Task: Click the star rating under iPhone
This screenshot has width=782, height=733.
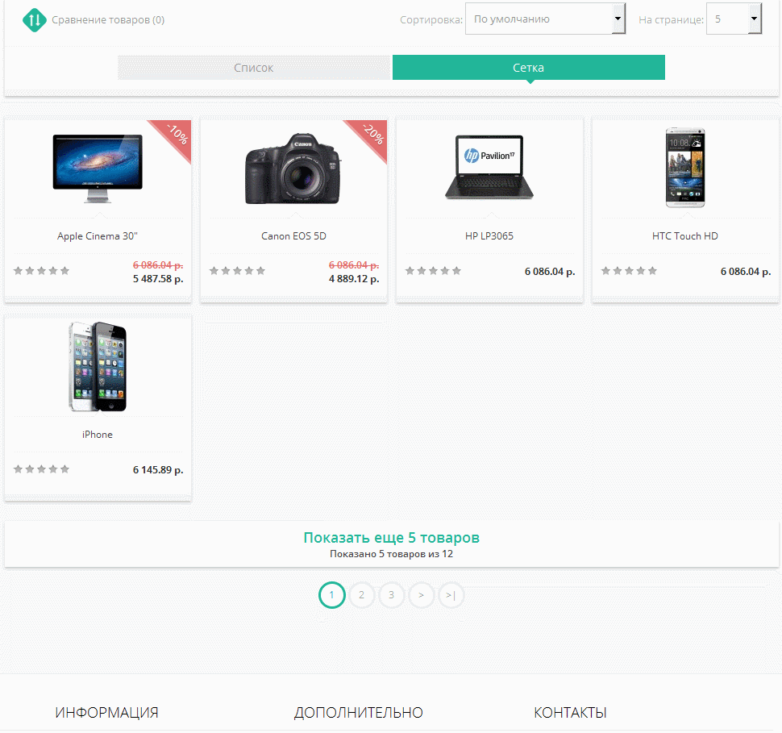Action: 42,469
